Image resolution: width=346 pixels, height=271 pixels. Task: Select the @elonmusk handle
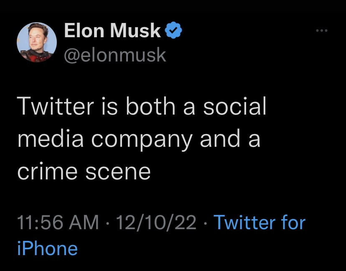click(x=115, y=55)
